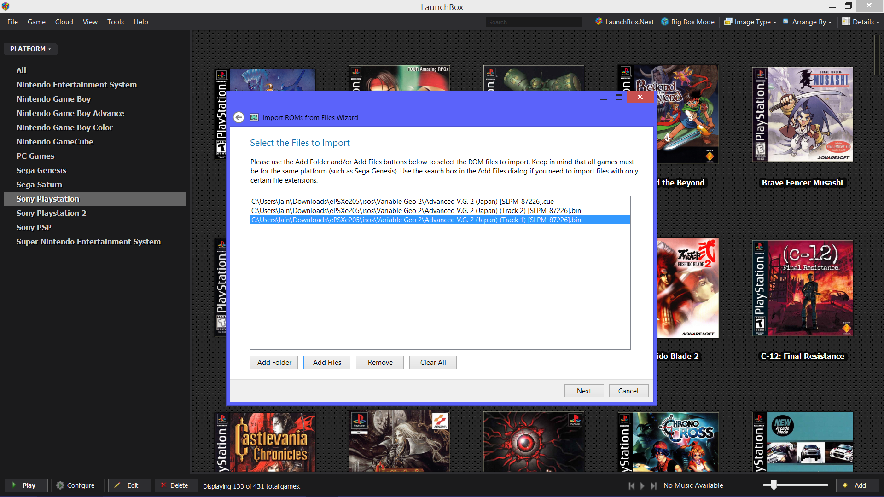884x497 pixels.
Task: Select Sony Playstation platform
Action: tap(95, 199)
